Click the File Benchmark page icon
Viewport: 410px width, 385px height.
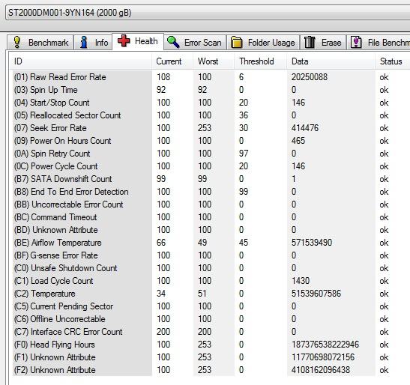(x=356, y=42)
